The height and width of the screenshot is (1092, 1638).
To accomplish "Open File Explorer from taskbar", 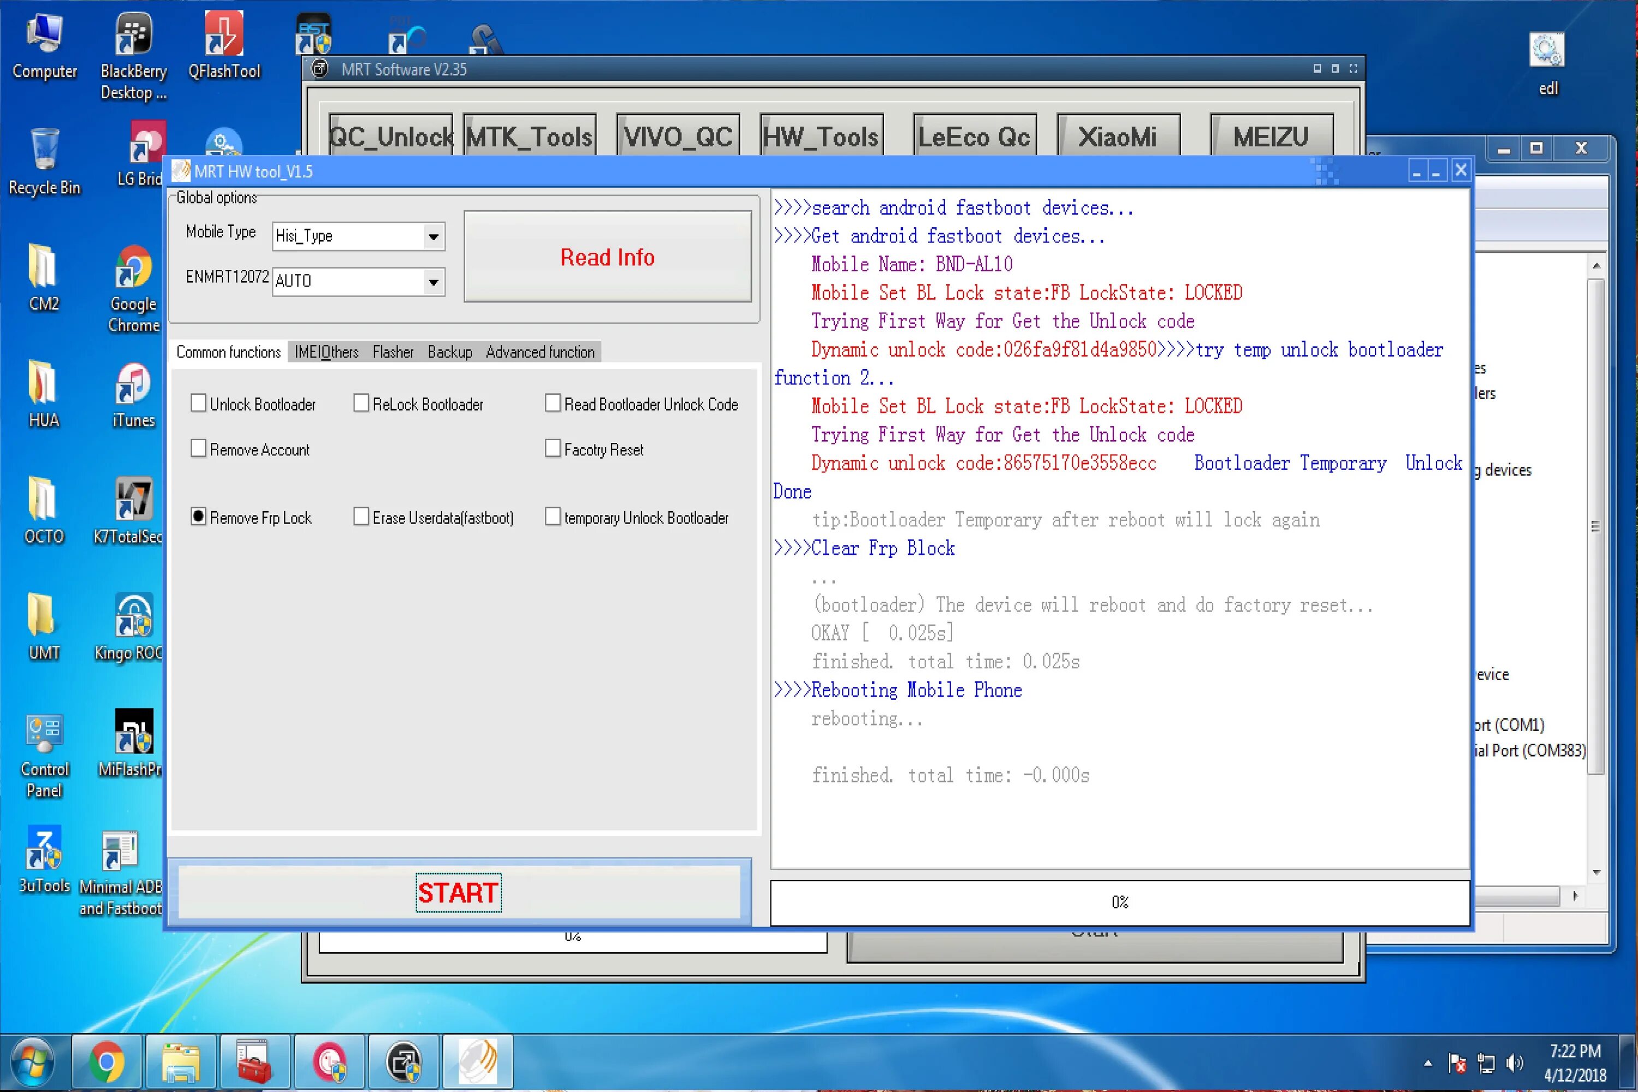I will 180,1063.
